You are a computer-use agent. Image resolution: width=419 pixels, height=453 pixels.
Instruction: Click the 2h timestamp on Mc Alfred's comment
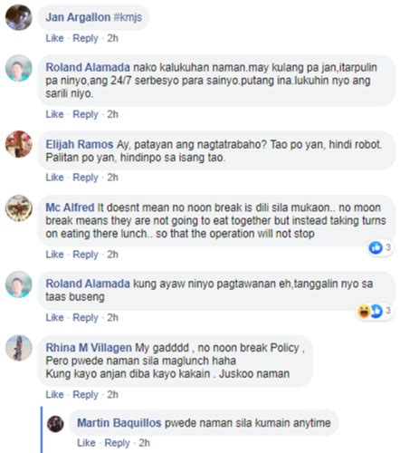[x=112, y=255]
